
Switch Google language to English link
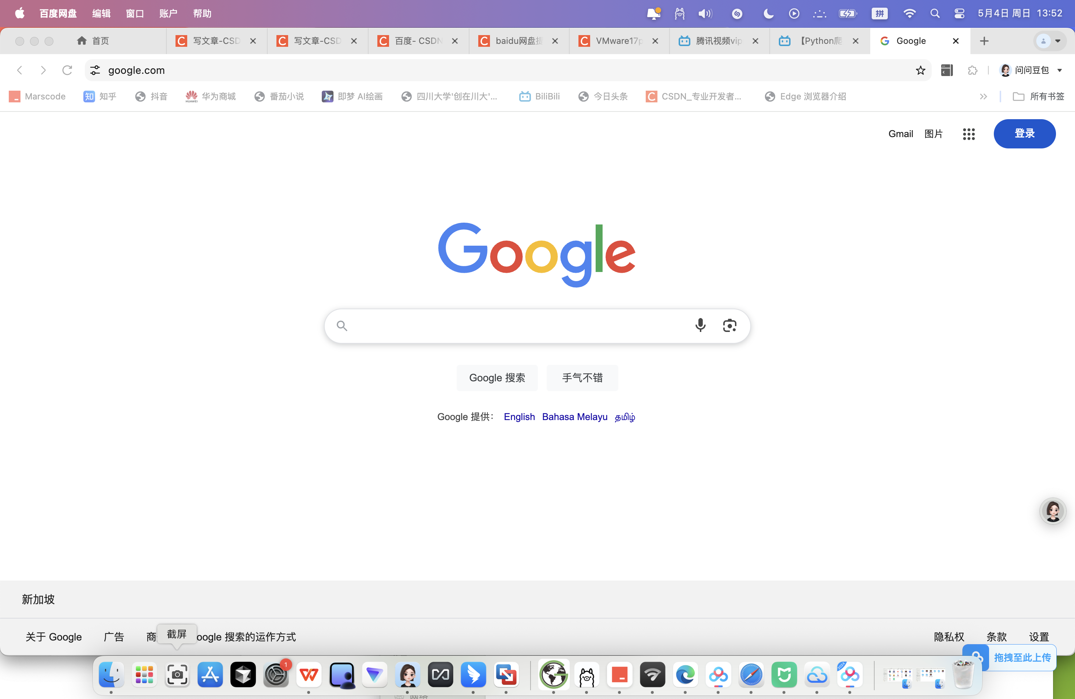(x=519, y=417)
